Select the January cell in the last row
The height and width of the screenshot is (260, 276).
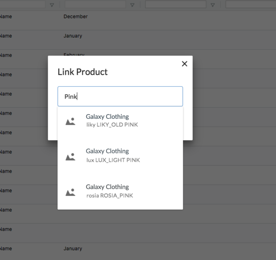click(x=73, y=249)
